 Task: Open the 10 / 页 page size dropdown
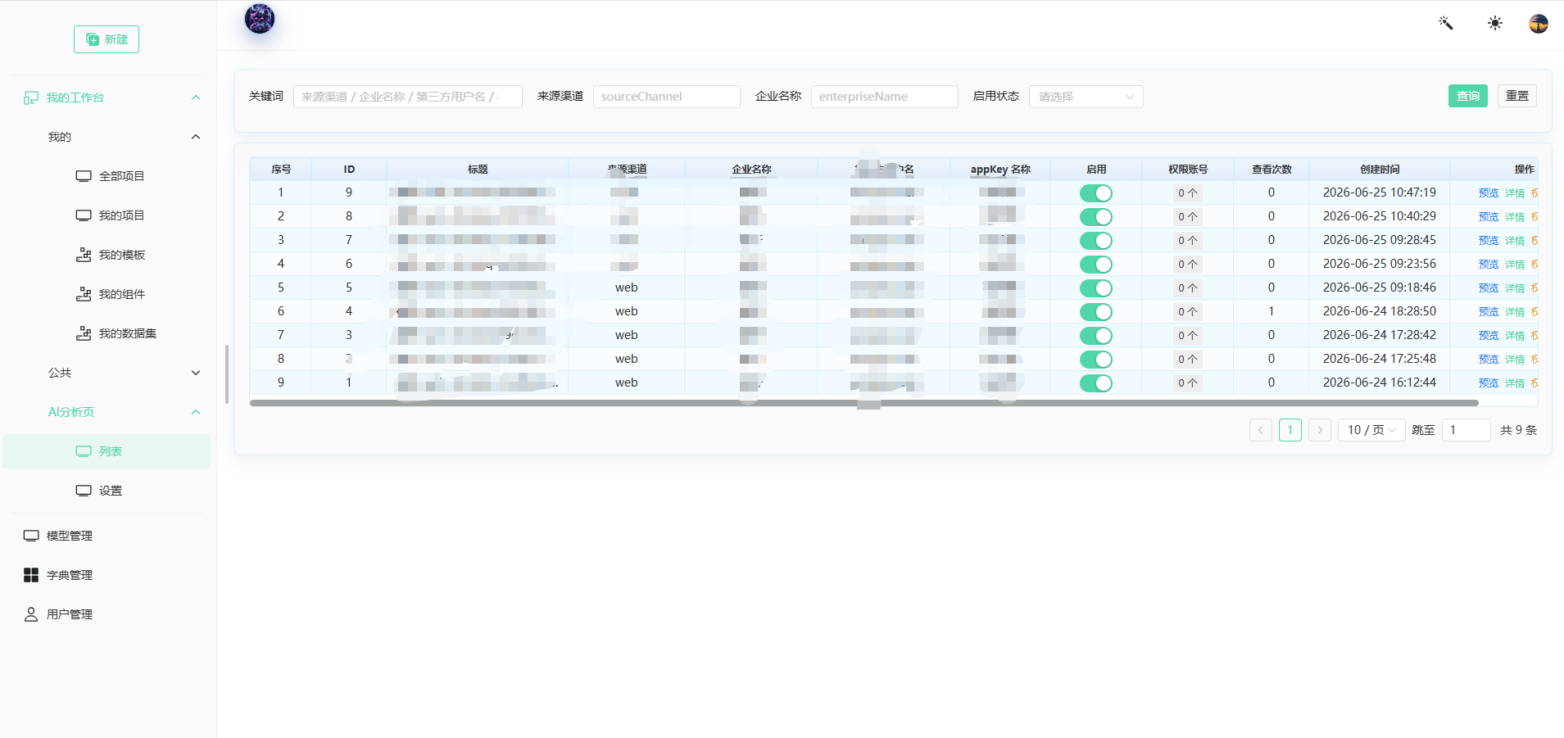tap(1371, 430)
